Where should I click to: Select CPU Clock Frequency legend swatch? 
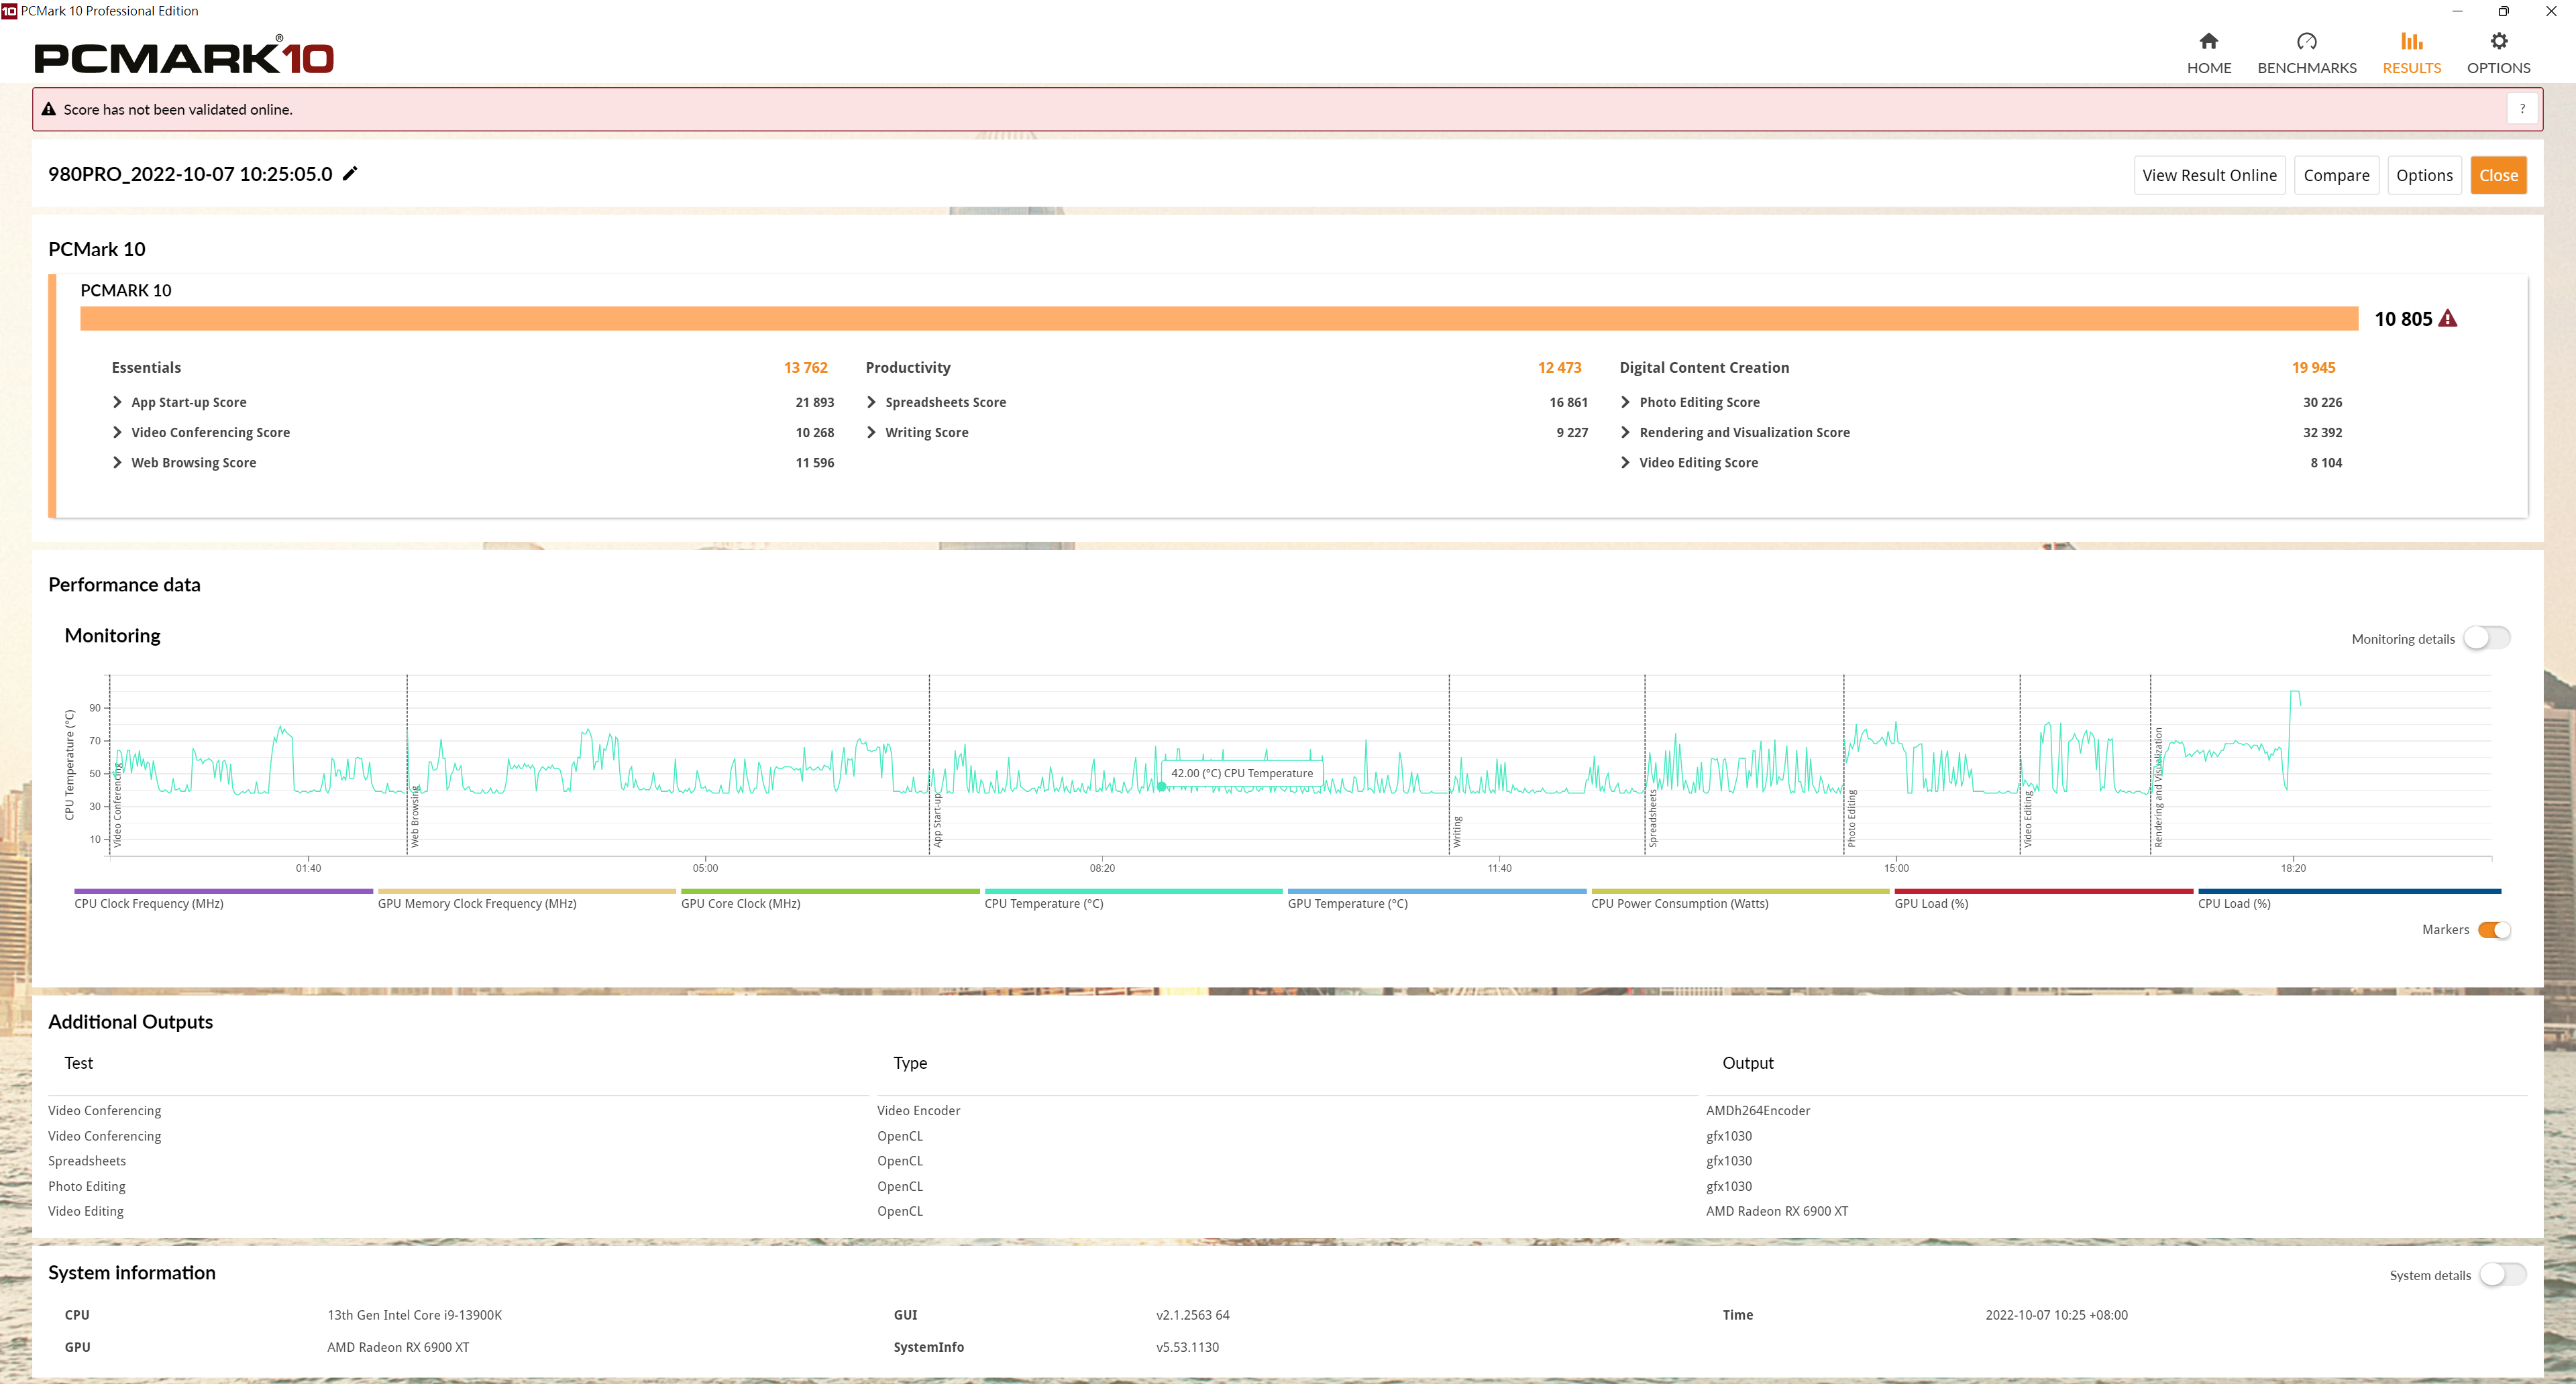tap(223, 890)
